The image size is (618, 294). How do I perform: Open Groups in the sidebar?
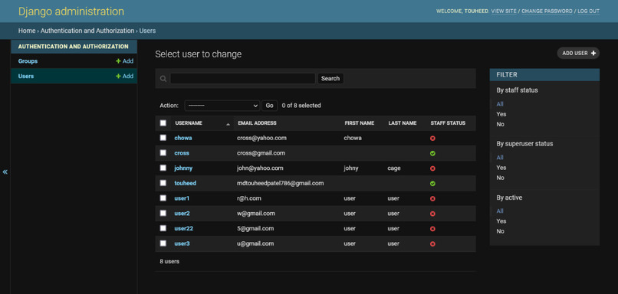[x=28, y=61]
